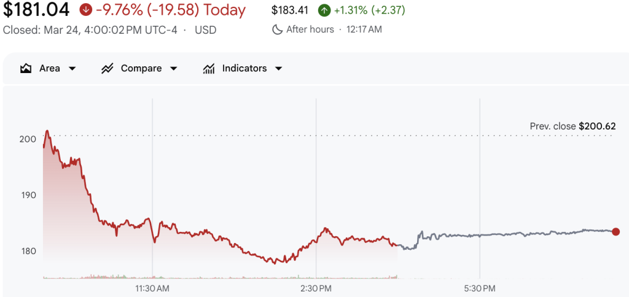Expand the Indicators dropdown arrow

278,69
